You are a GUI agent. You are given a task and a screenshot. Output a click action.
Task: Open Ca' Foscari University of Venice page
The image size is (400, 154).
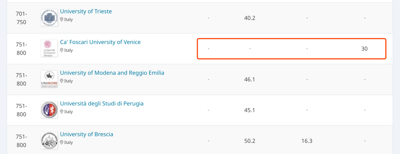[100, 42]
